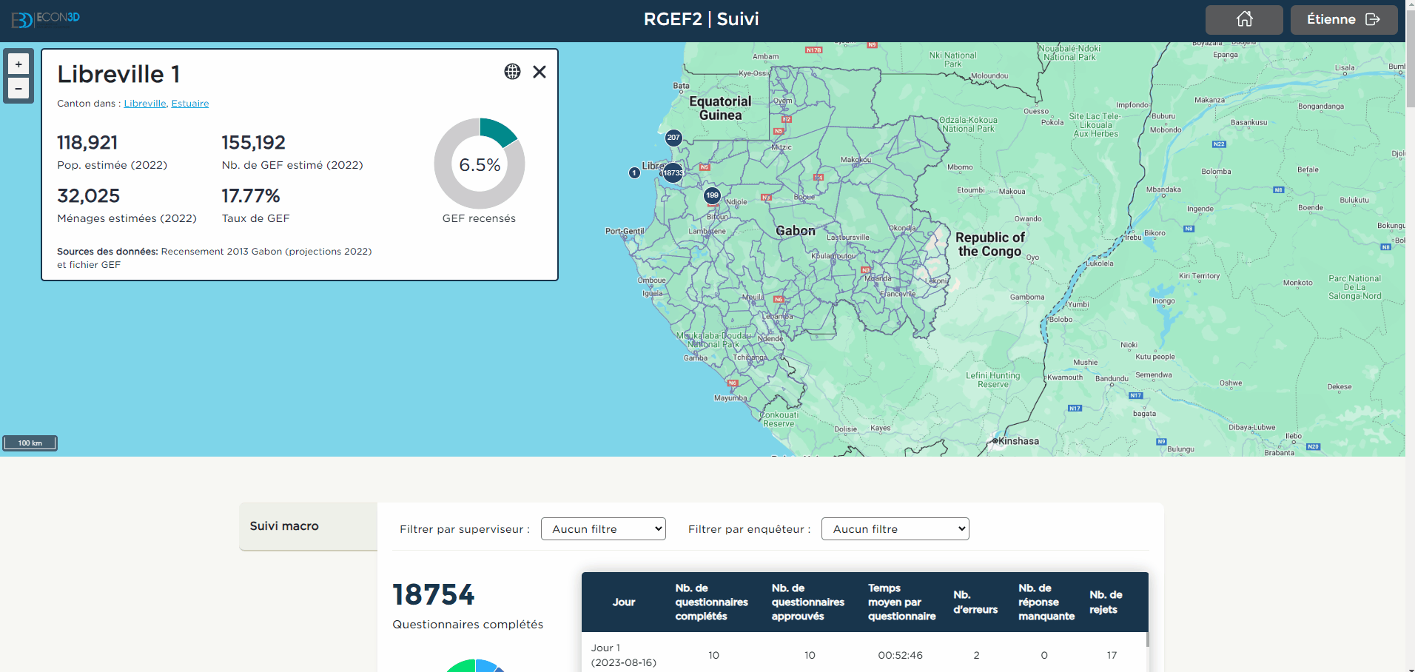Screen dimensions: 1415x672
Task: Close the Libreville 1 info panel
Action: tap(540, 72)
